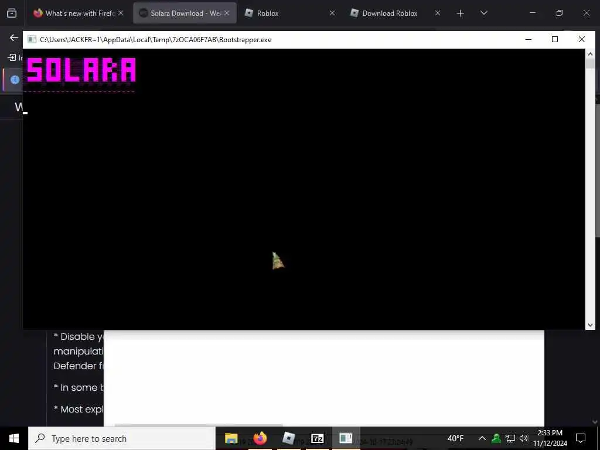Show hidden system tray icons

[482, 438]
